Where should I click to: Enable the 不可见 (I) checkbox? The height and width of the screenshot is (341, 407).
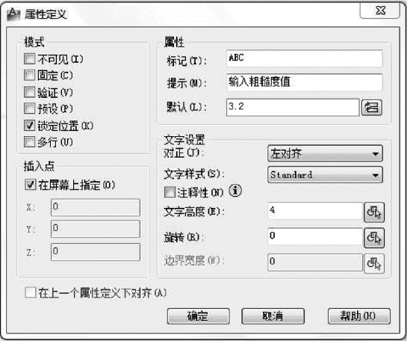coord(29,59)
